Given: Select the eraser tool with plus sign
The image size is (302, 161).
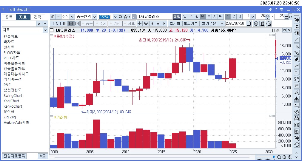Looking at the screenshot, I should click(297, 53).
